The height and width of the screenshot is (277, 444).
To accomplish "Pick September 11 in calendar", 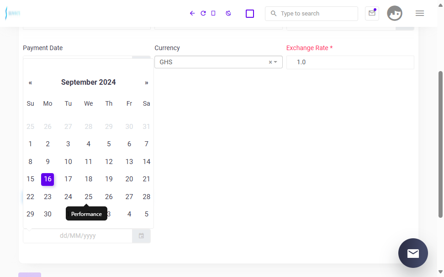I will click(88, 162).
